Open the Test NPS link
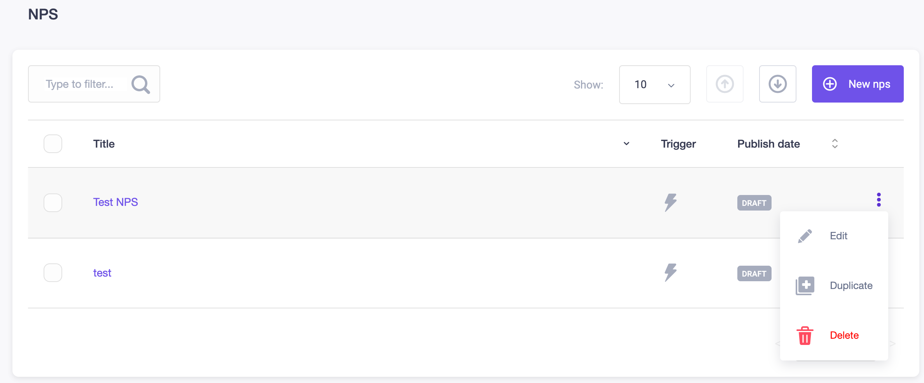 115,202
